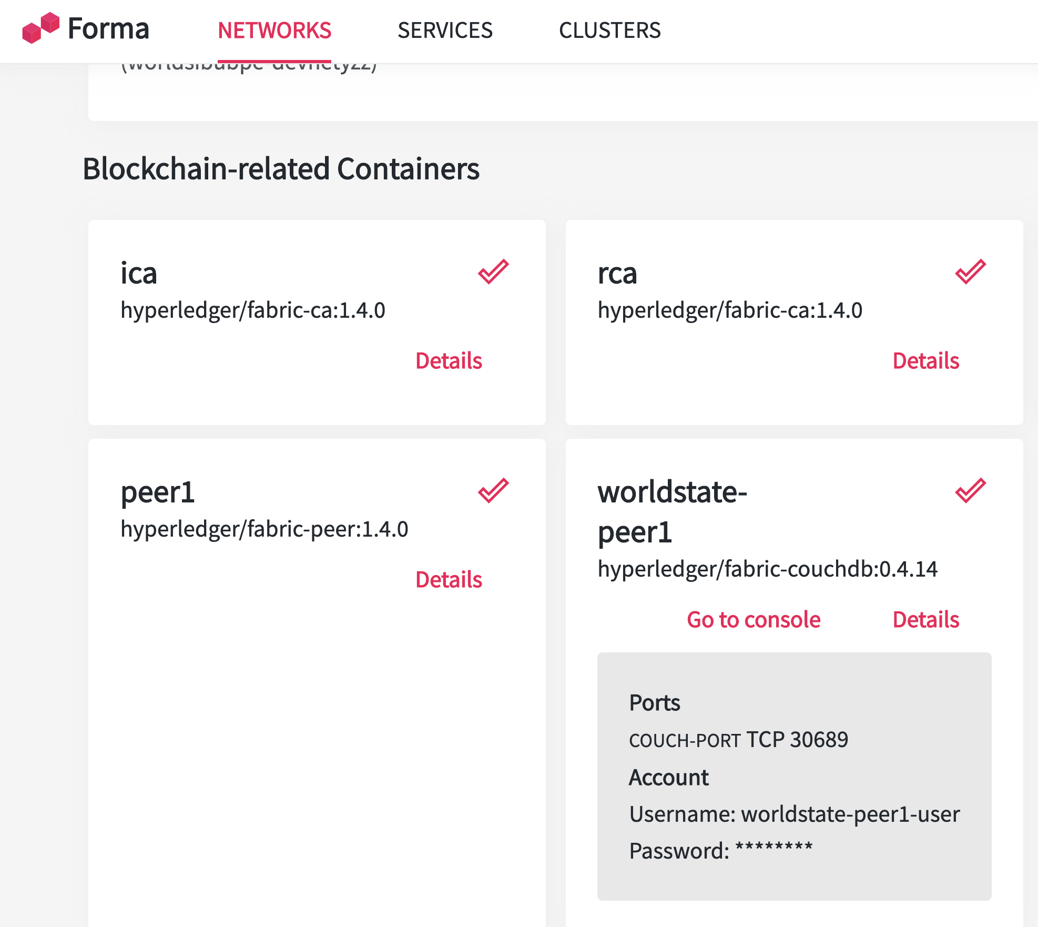The height and width of the screenshot is (927, 1038).
Task: Click the check mark icon on rca card
Action: pyautogui.click(x=970, y=272)
